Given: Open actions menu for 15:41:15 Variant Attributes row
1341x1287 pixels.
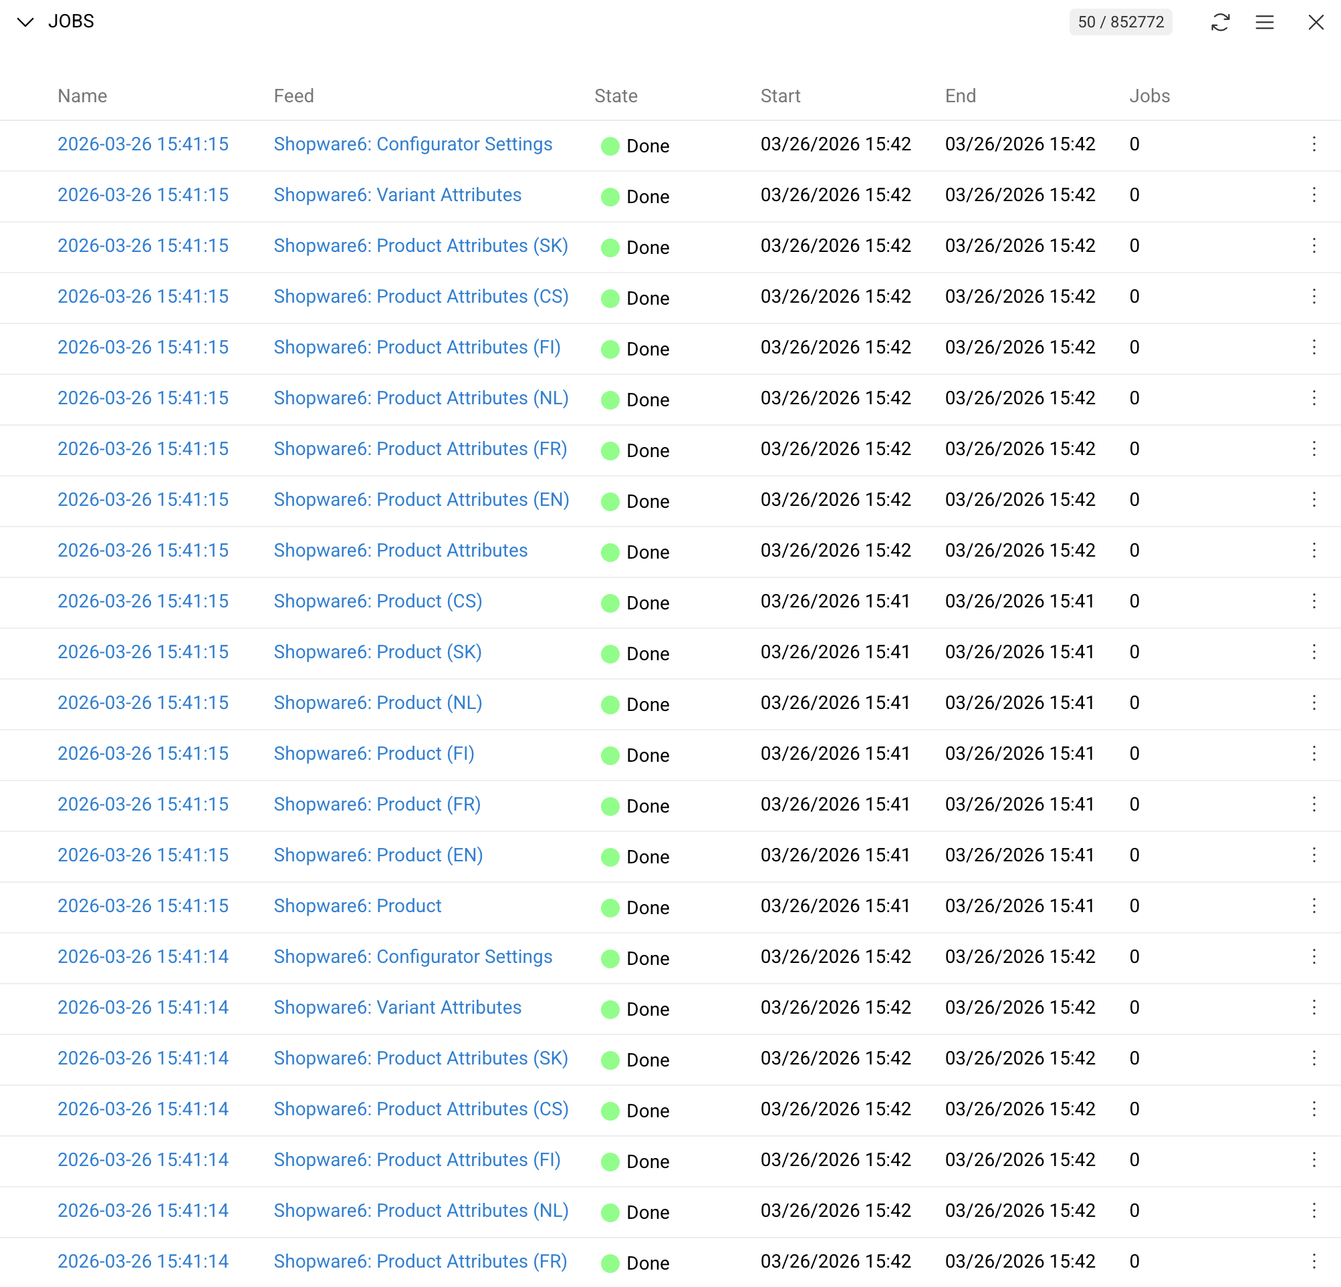Looking at the screenshot, I should pos(1314,195).
